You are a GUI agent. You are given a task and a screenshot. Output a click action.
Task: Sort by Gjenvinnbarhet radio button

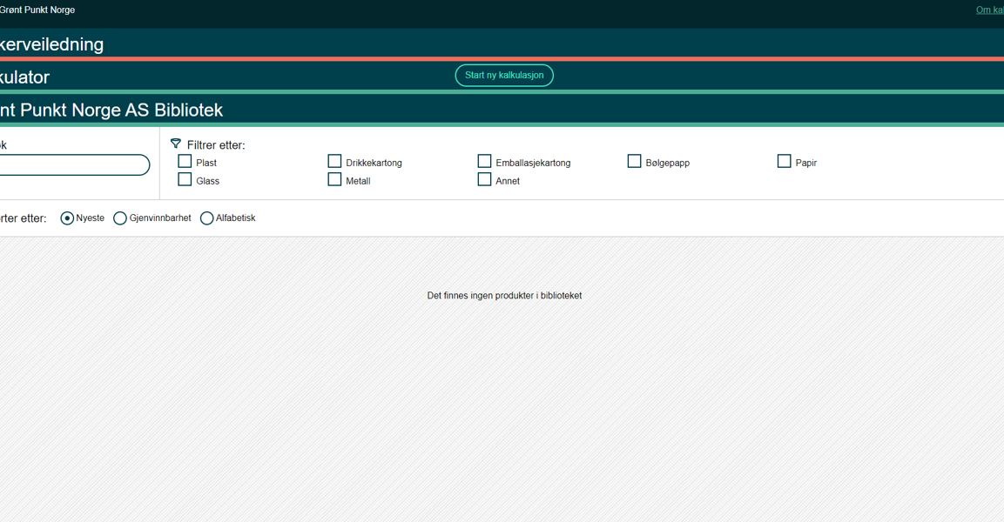pos(120,218)
